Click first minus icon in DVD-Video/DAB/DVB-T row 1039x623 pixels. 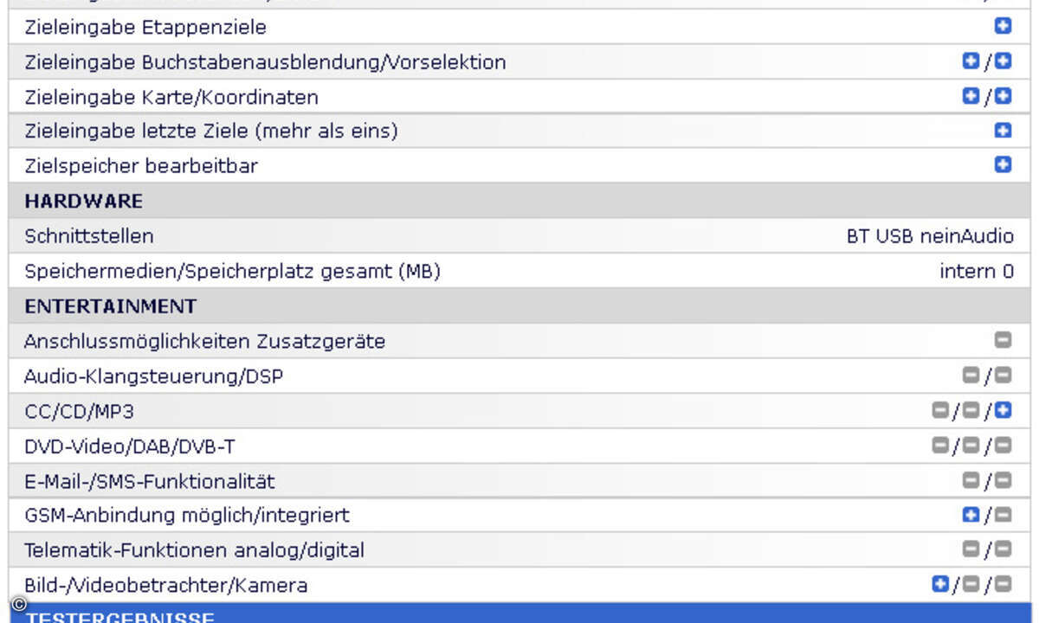tap(939, 446)
